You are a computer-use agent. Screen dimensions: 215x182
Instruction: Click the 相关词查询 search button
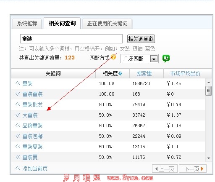(141, 39)
